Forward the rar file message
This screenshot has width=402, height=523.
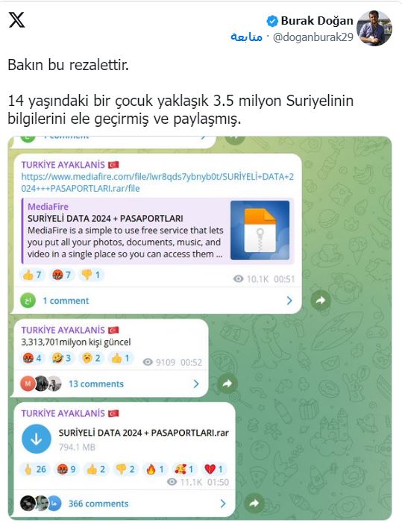coord(254,503)
